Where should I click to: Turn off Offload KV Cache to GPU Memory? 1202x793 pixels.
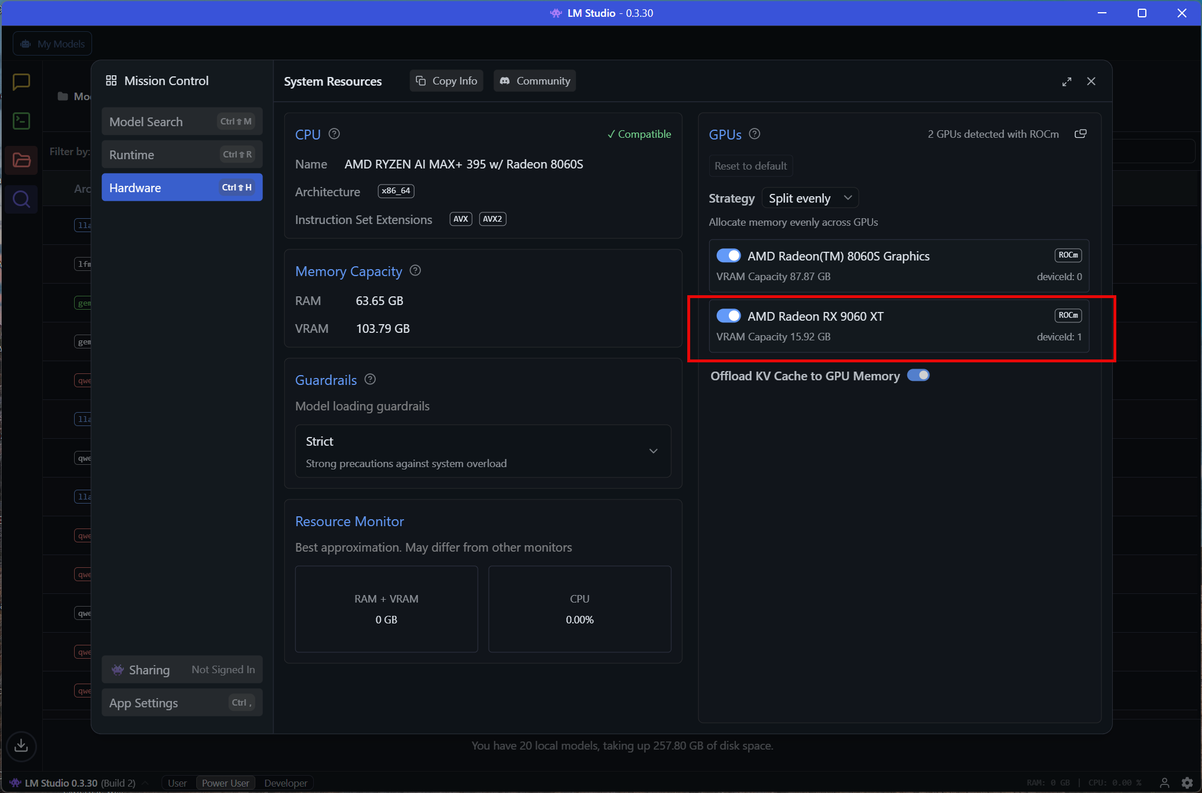(918, 375)
